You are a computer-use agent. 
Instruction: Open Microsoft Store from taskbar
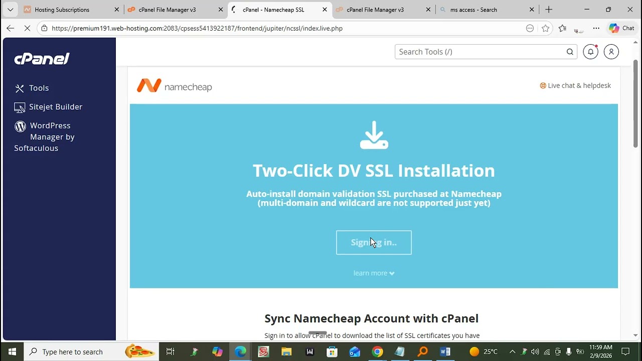332,351
